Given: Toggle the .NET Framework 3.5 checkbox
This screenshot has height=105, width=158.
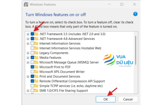Looking at the screenshot, I should [32, 34].
